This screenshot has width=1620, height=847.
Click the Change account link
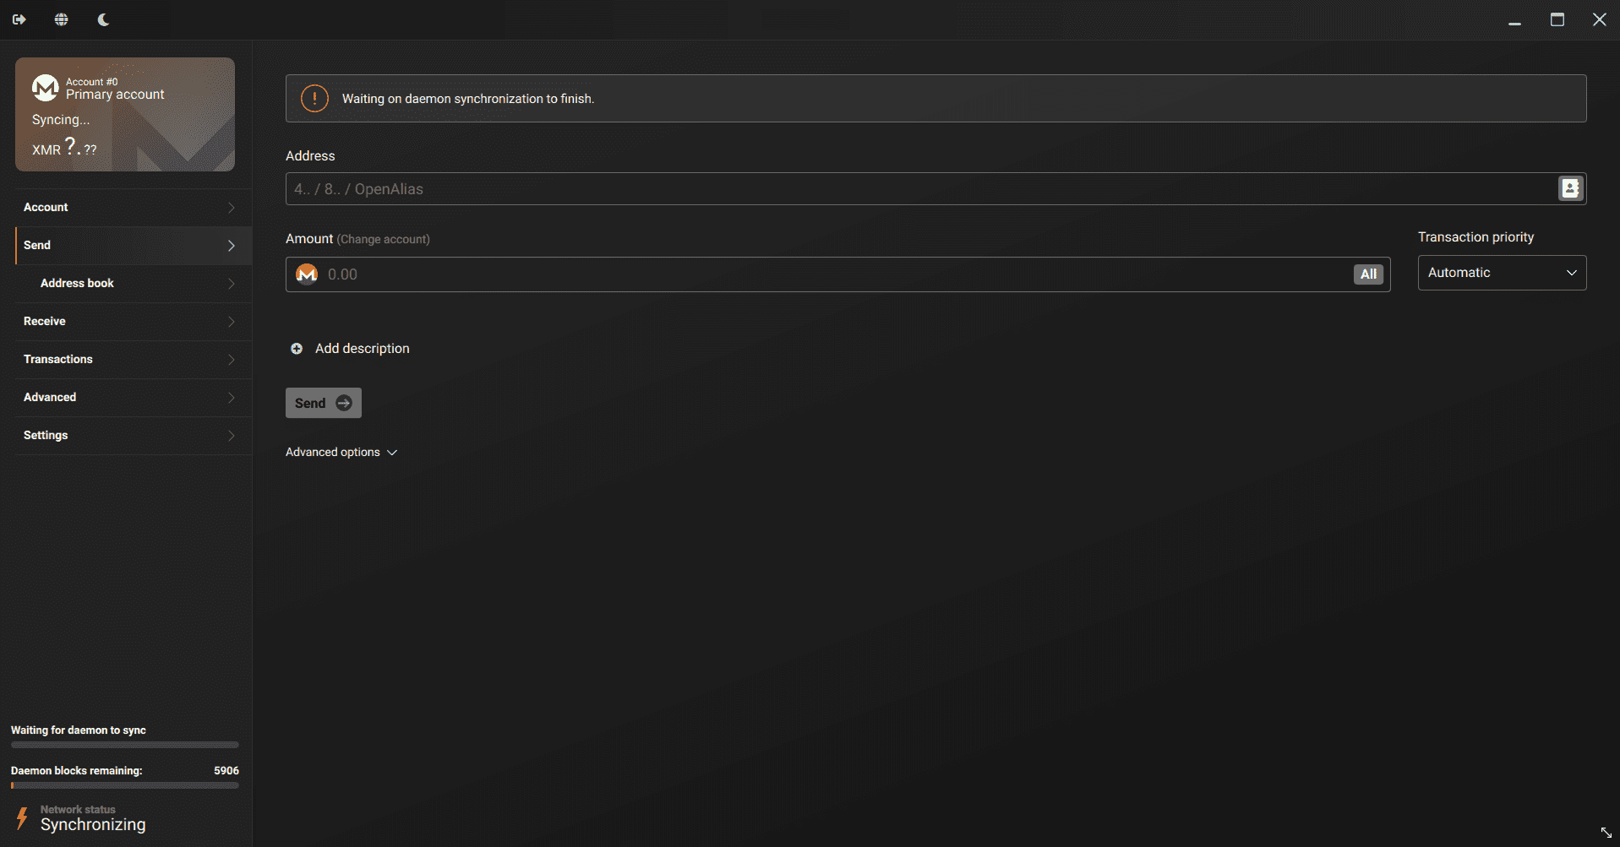[x=383, y=240]
